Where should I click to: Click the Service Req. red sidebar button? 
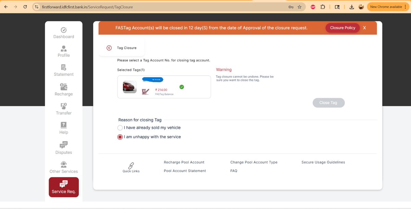pyautogui.click(x=64, y=187)
